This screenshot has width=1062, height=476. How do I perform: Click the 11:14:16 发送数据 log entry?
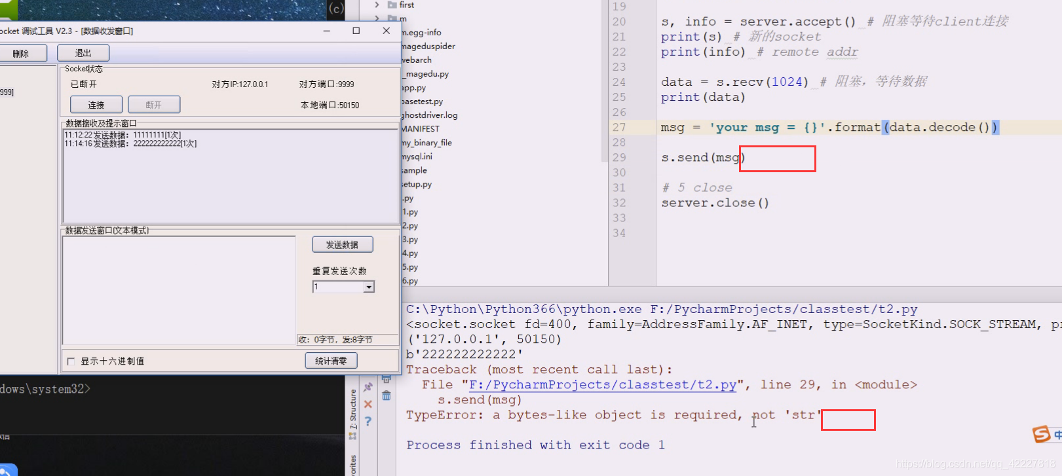tap(130, 143)
